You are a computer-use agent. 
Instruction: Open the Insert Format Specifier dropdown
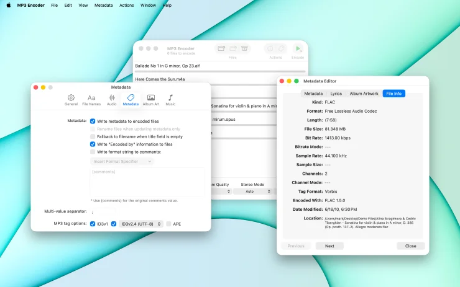pyautogui.click(x=122, y=162)
